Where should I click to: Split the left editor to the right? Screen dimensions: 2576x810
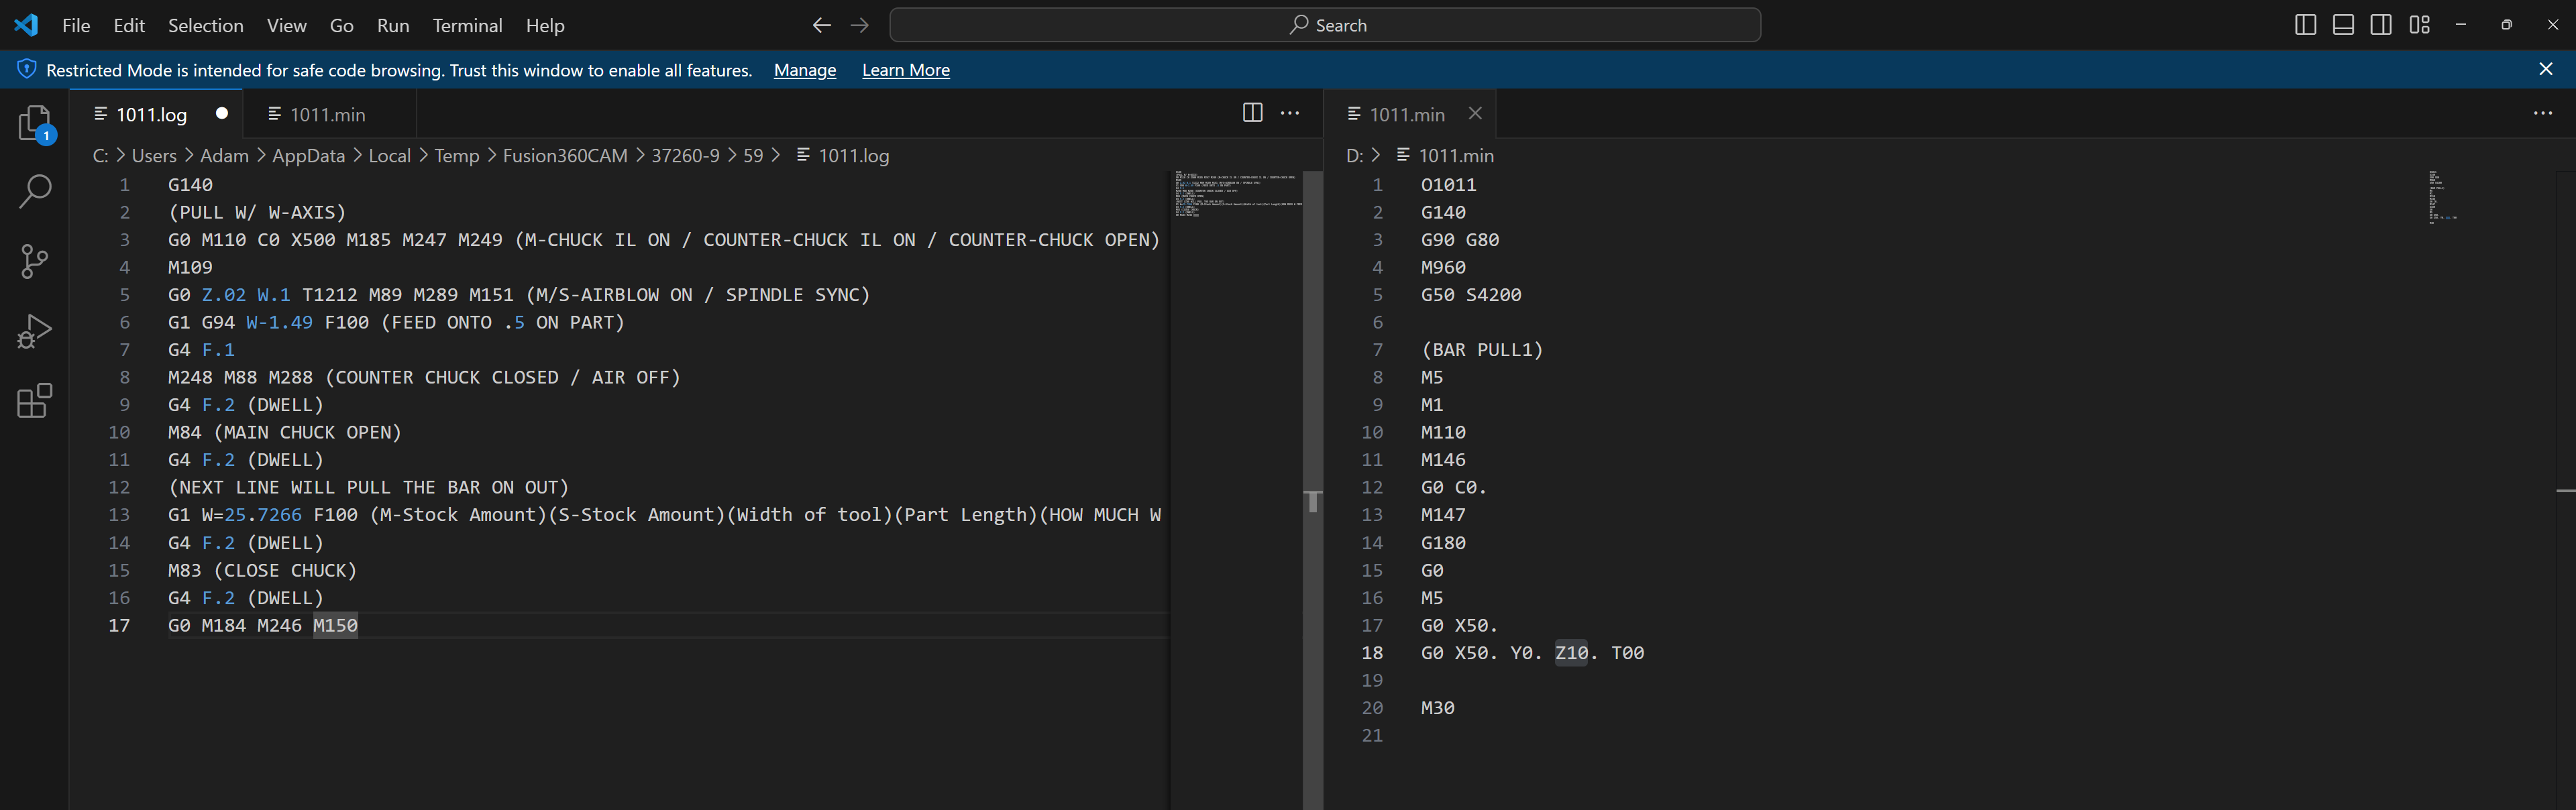[x=1252, y=113]
